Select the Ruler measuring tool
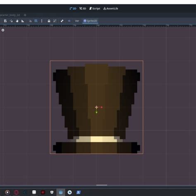Image resolution: width=196 pixels, height=196 pixels. click(23, 21)
